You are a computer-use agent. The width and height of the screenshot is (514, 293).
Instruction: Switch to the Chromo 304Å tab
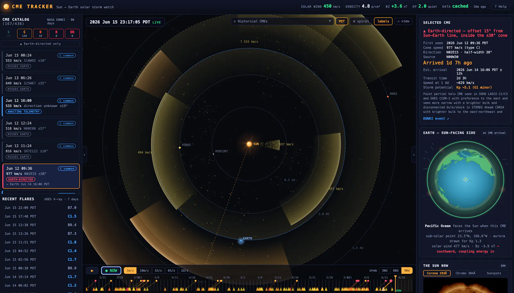(465, 273)
